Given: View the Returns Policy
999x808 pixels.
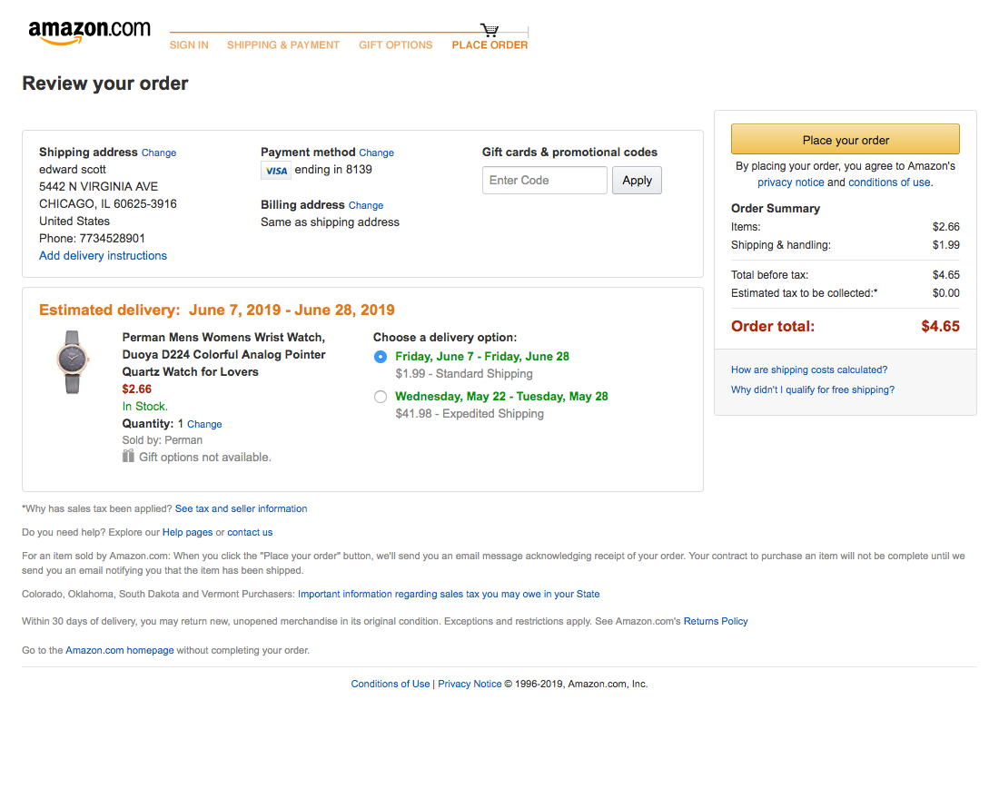Looking at the screenshot, I should 716,621.
